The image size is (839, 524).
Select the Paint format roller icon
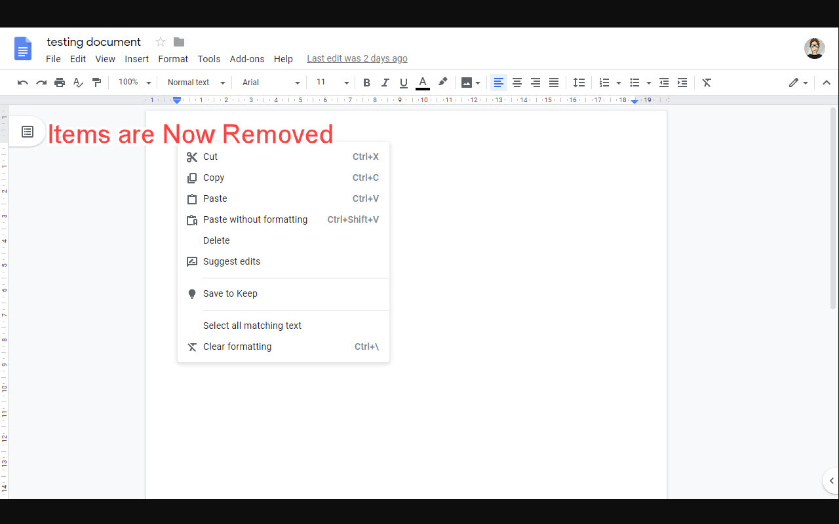click(96, 83)
